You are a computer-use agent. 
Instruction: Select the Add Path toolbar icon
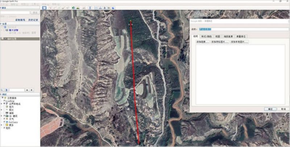click(58, 8)
